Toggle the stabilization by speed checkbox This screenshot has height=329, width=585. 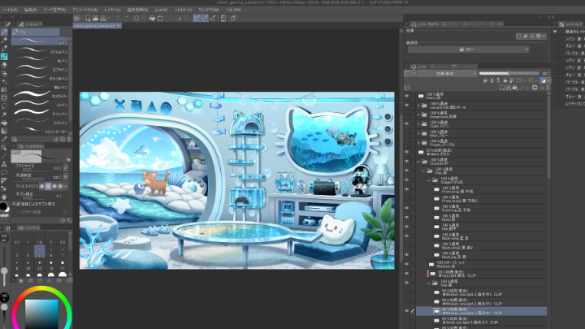[x=18, y=204]
